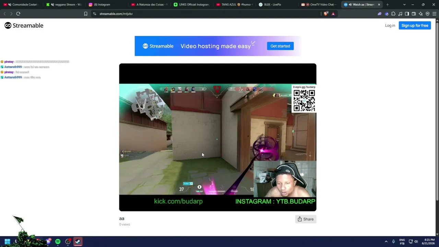
Task: Click the Log in link
Action: tap(390, 25)
